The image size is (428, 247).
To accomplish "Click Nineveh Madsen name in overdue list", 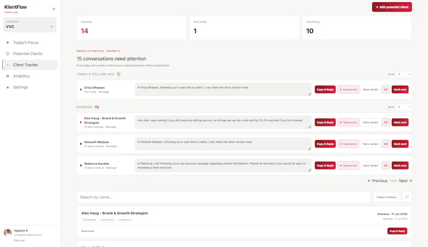I will 96,142.
